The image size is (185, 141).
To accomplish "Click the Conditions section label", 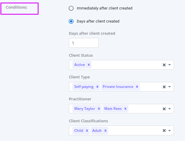I will pyautogui.click(x=17, y=7).
